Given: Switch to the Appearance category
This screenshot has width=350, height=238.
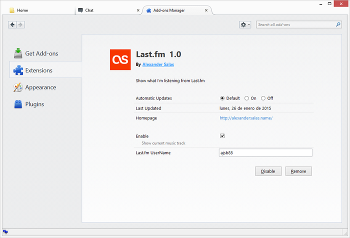Looking at the screenshot, I should (45, 87).
